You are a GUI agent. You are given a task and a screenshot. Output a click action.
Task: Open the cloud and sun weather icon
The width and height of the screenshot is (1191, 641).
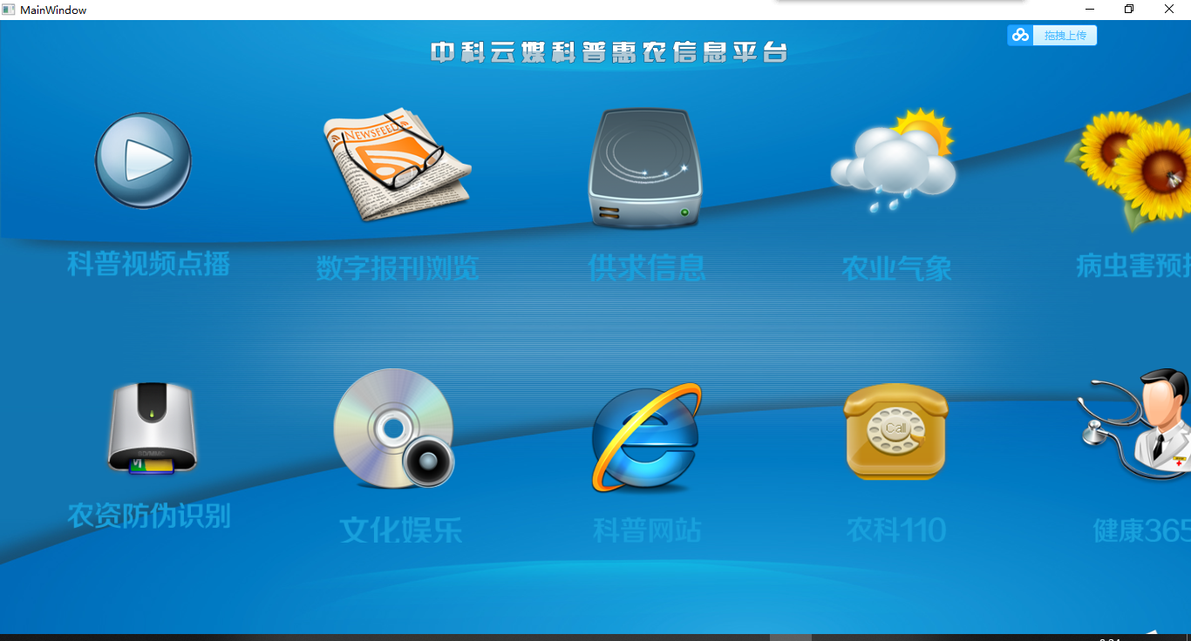894,162
